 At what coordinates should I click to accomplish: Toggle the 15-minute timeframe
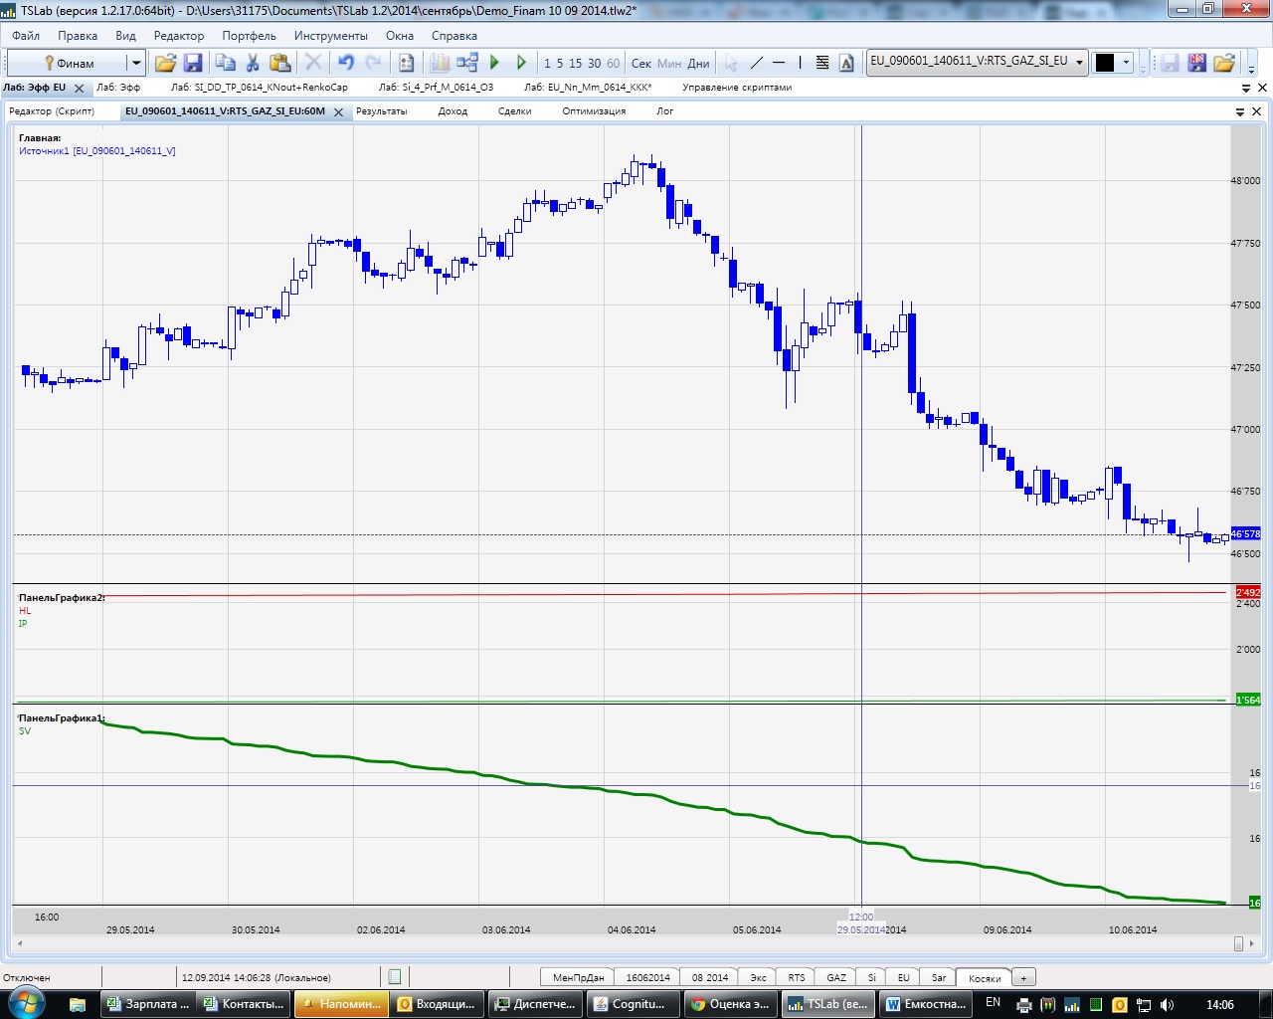(575, 63)
